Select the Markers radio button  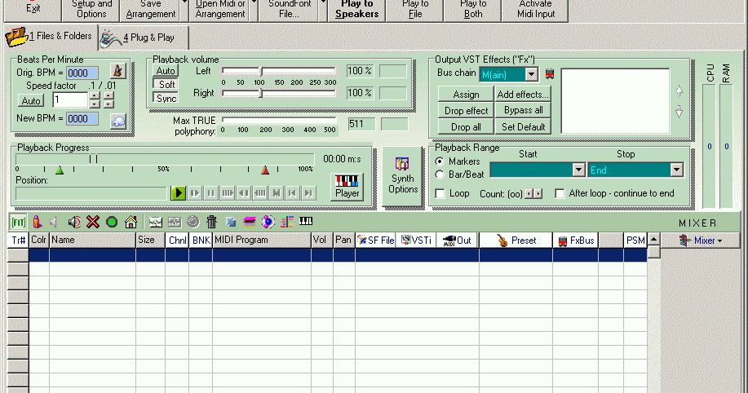440,161
